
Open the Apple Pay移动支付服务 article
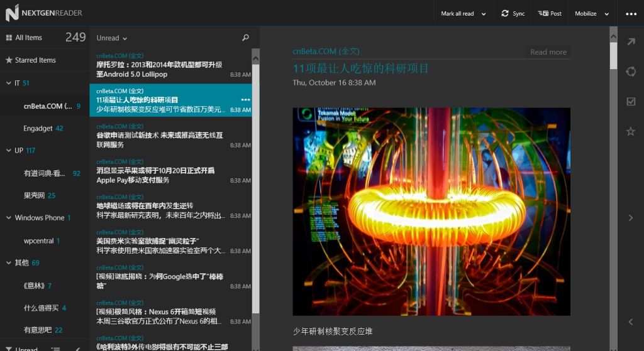tap(170, 171)
